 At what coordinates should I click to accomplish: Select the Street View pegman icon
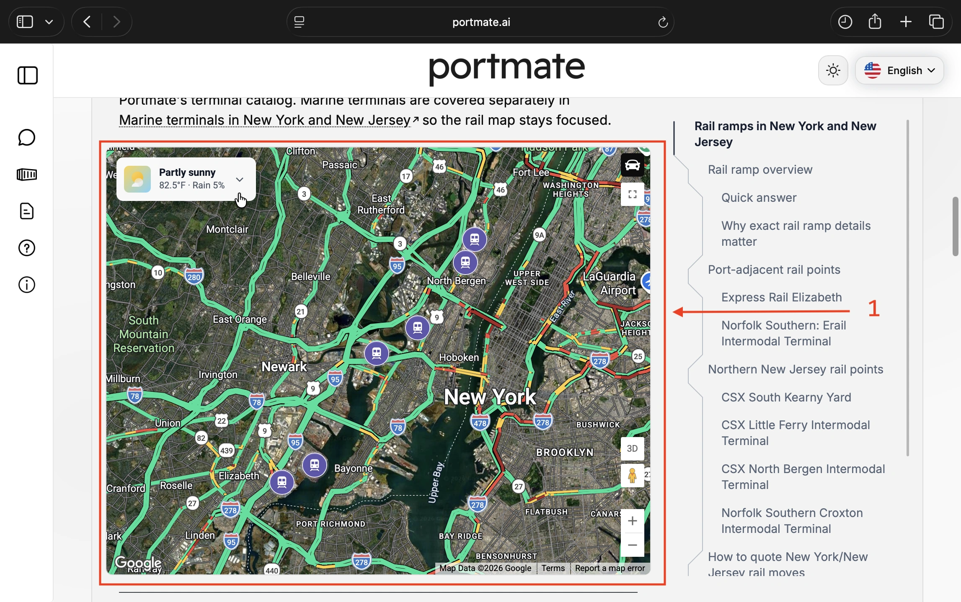(632, 475)
